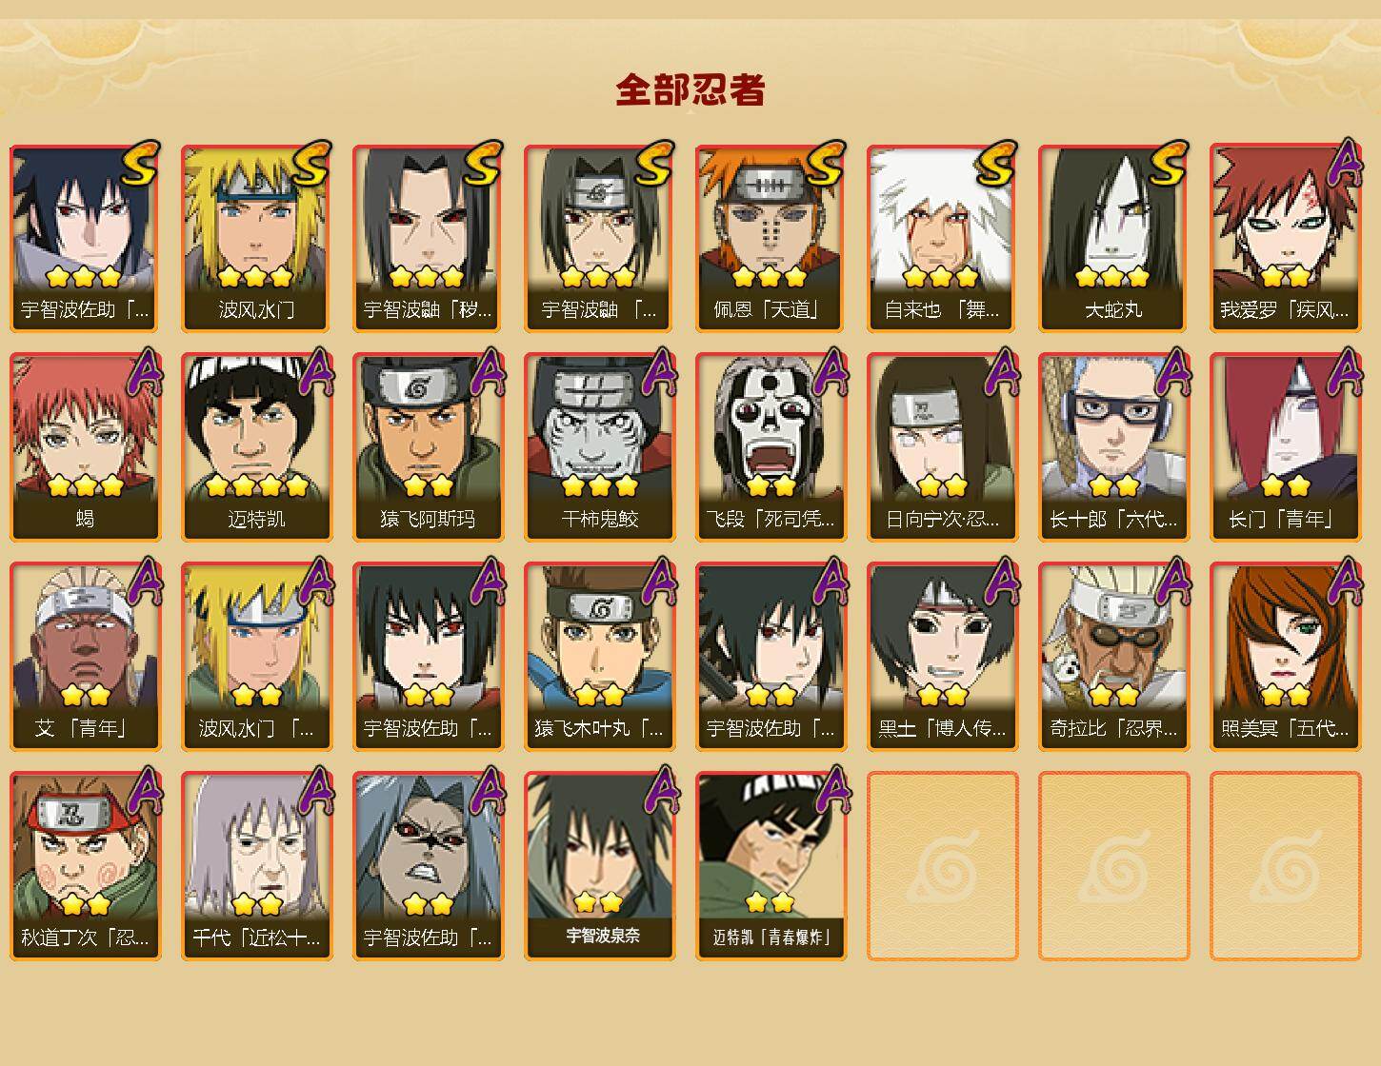Image resolution: width=1381 pixels, height=1066 pixels.
Task: Open the 照美冥 ninja card
Action: 1285,657
